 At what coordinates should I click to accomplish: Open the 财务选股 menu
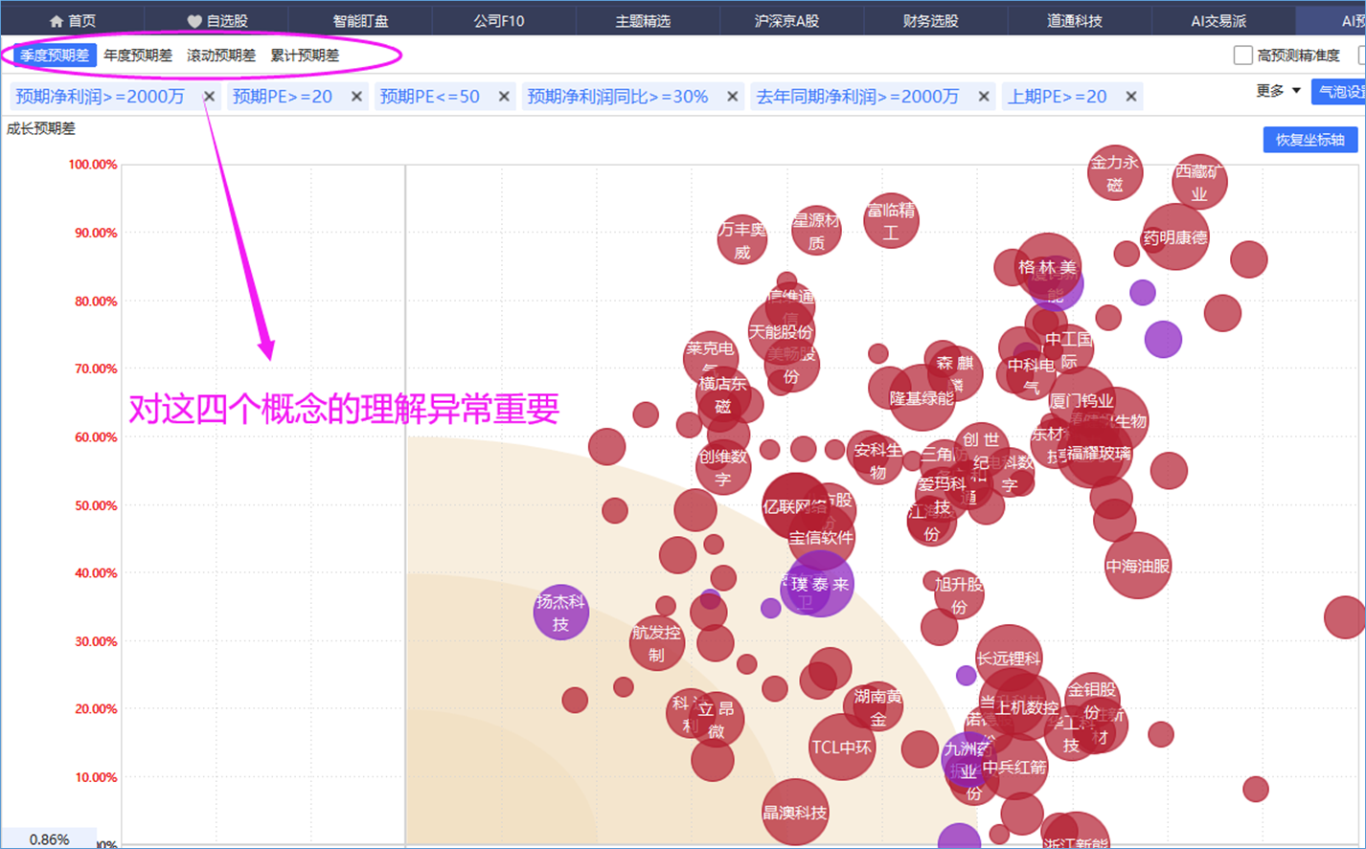coord(930,21)
